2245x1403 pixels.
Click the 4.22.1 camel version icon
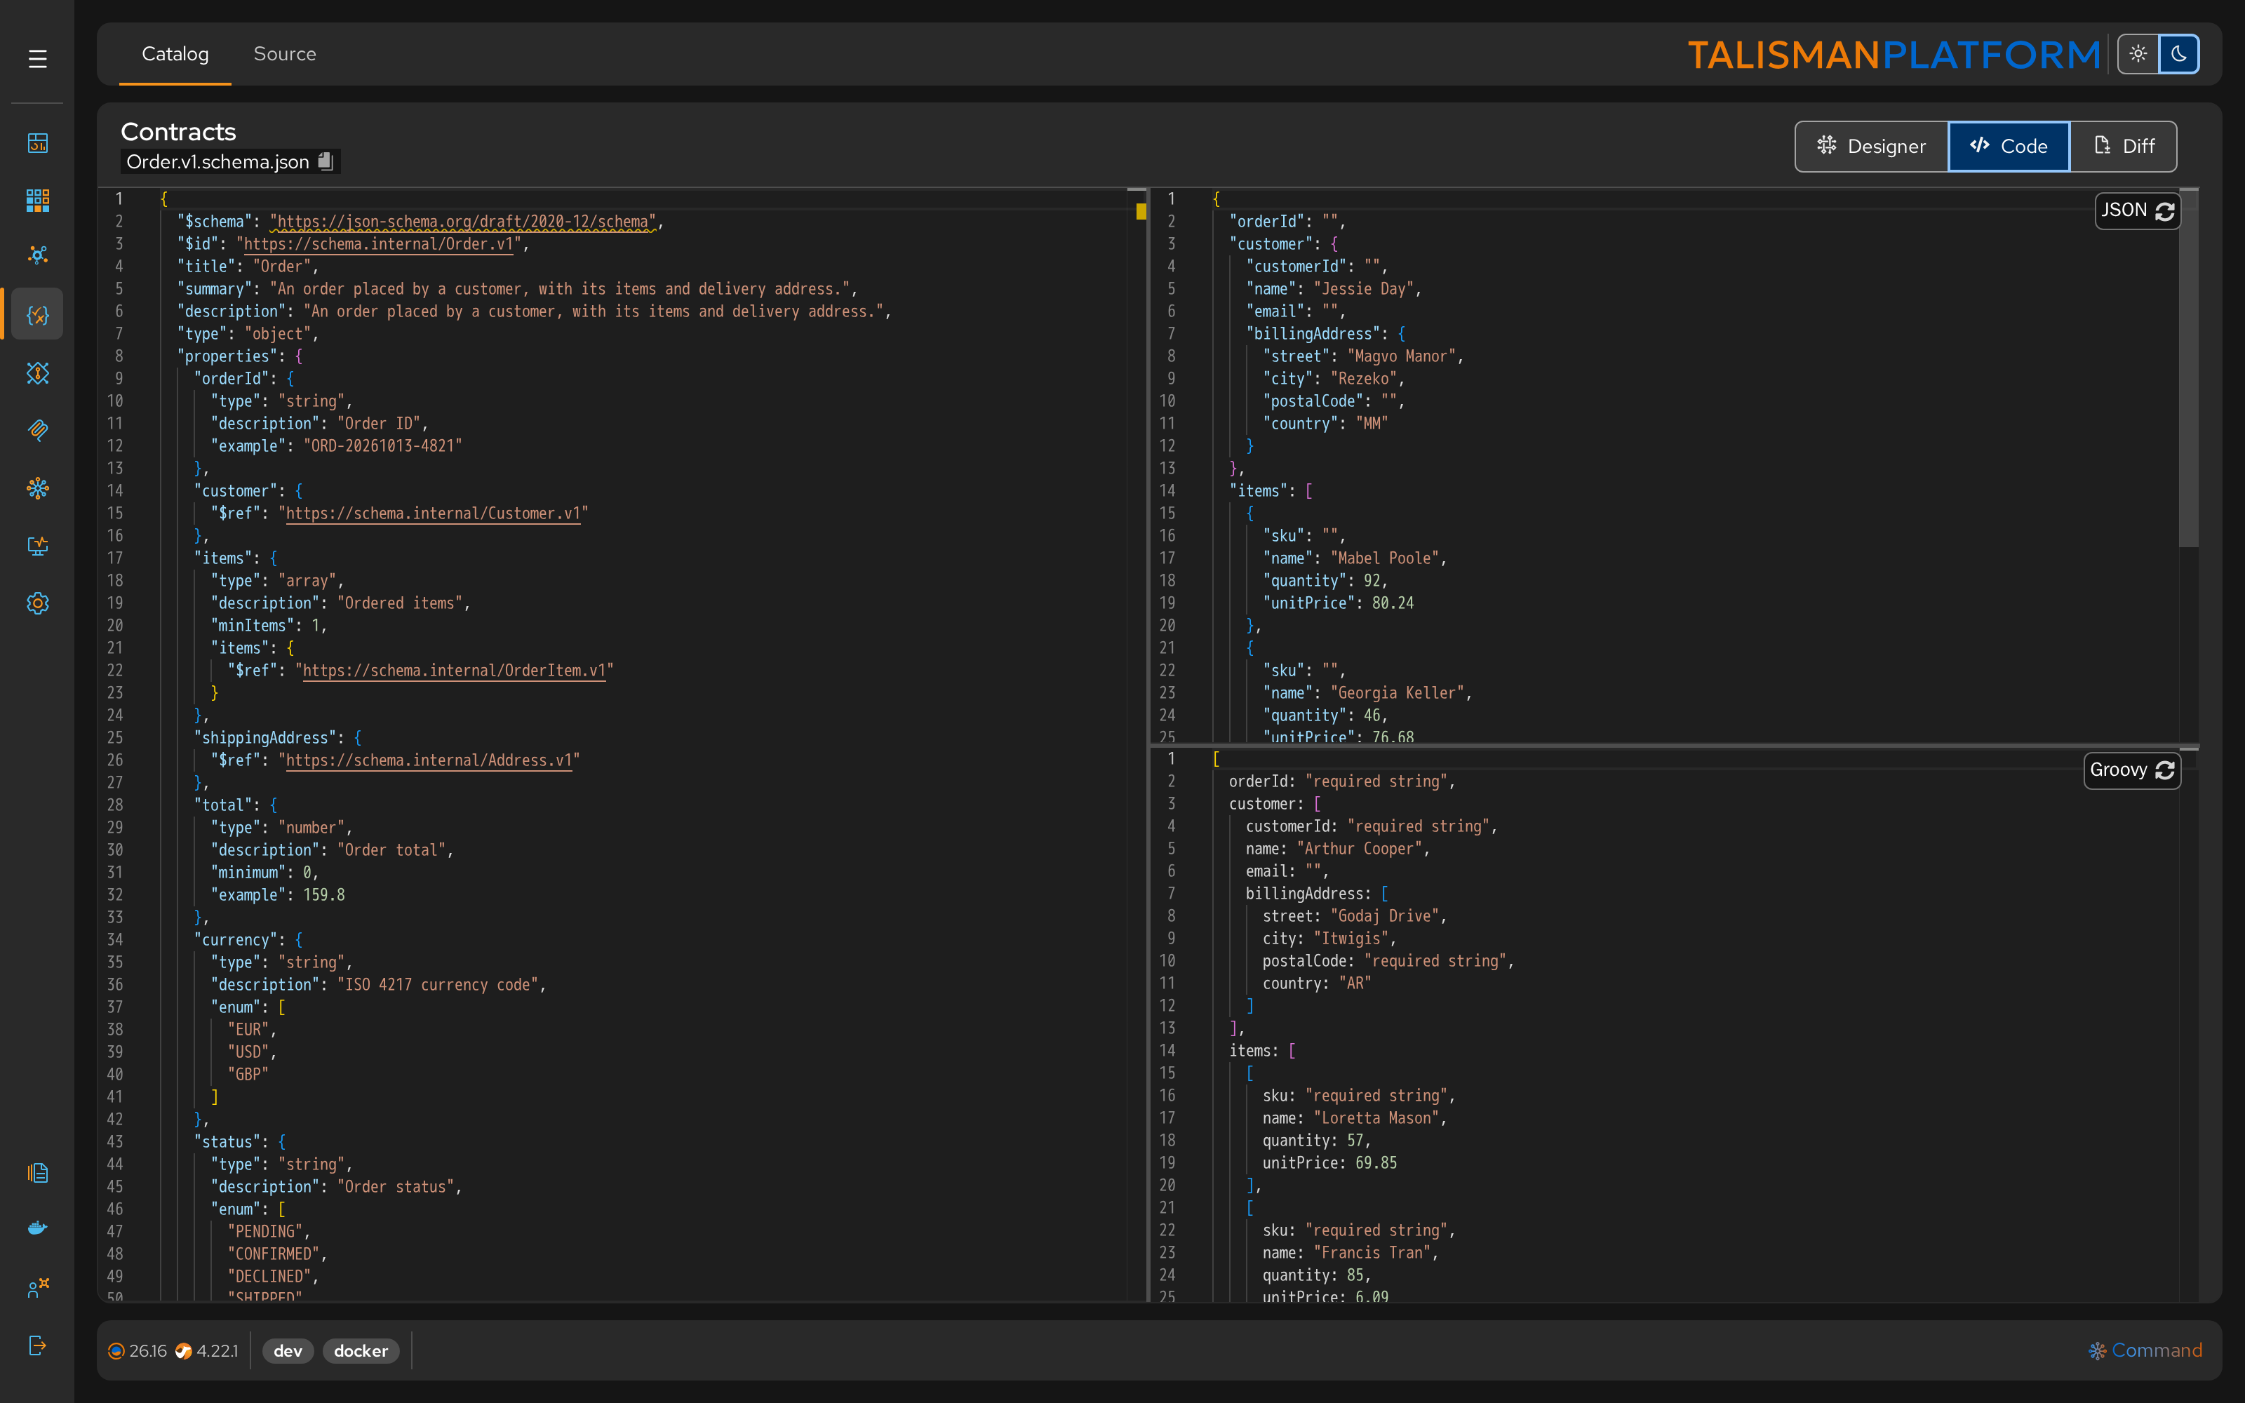click(x=182, y=1351)
